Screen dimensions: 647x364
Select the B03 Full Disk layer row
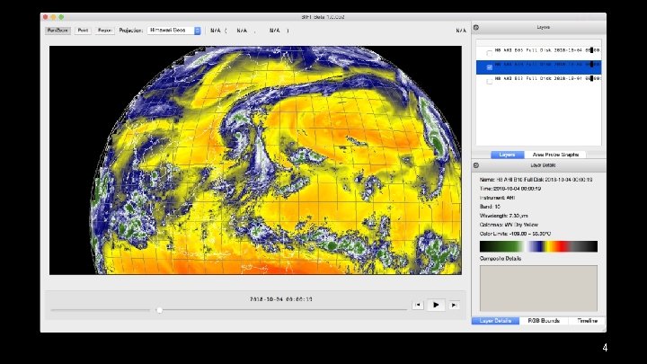tap(544, 52)
